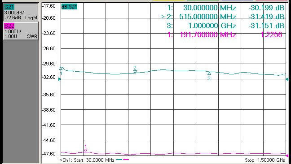The image size is (291, 164).
Task: Click the right teal reference level arrow
Action: 287,79
